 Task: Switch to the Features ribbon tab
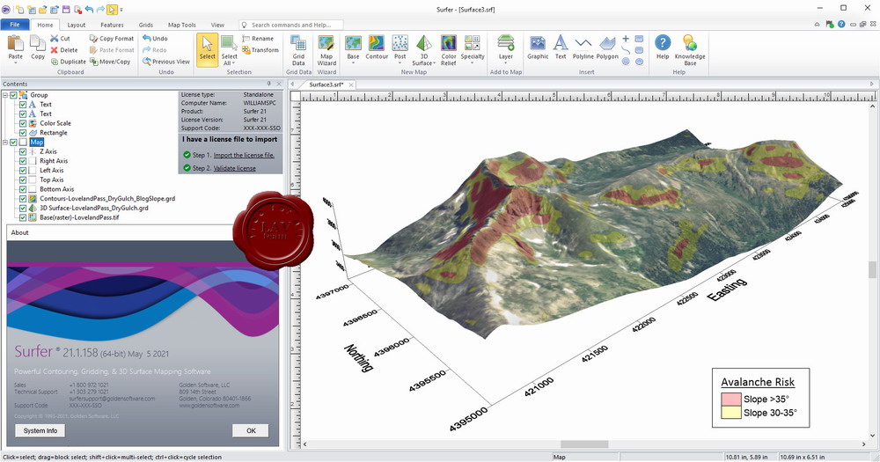[112, 25]
